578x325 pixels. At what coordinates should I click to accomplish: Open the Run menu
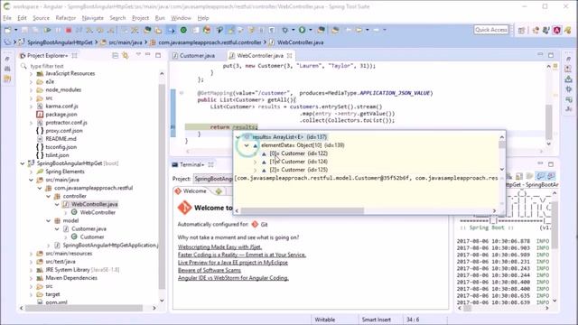160,18
